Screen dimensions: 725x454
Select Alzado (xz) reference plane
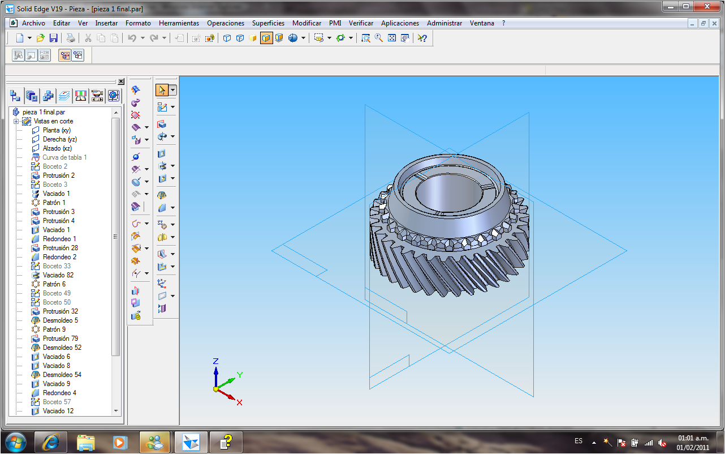(57, 148)
